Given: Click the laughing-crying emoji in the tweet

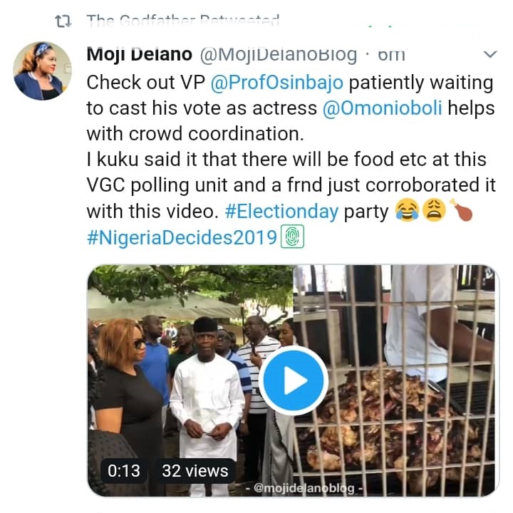Looking at the screenshot, I should [x=405, y=212].
